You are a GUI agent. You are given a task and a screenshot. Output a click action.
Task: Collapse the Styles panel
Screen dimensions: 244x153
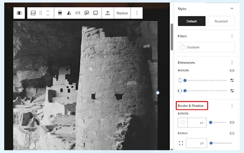pyautogui.click(x=232, y=9)
